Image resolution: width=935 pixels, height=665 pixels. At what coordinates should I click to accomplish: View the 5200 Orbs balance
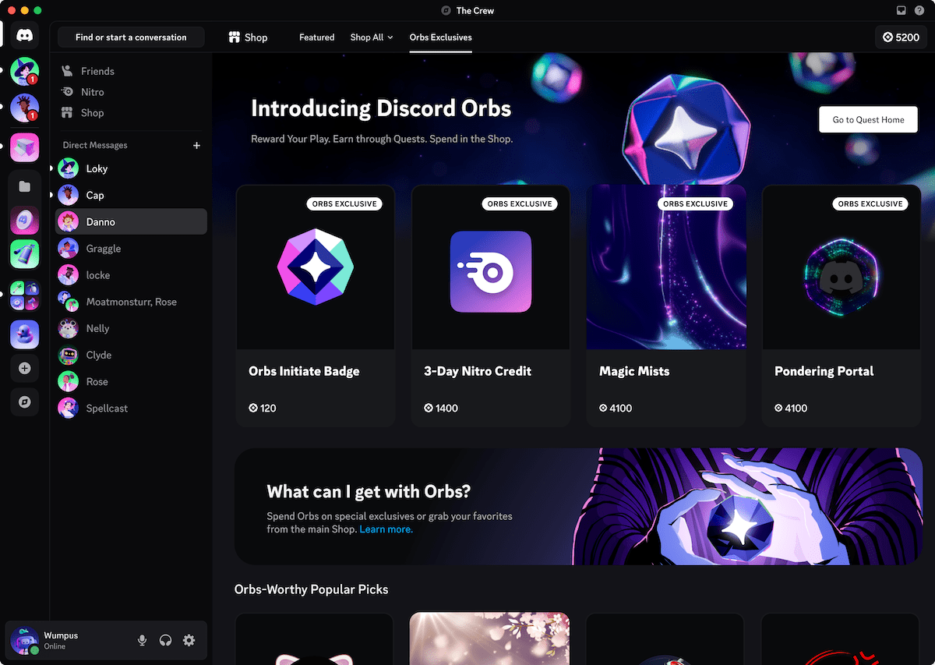[x=901, y=37]
